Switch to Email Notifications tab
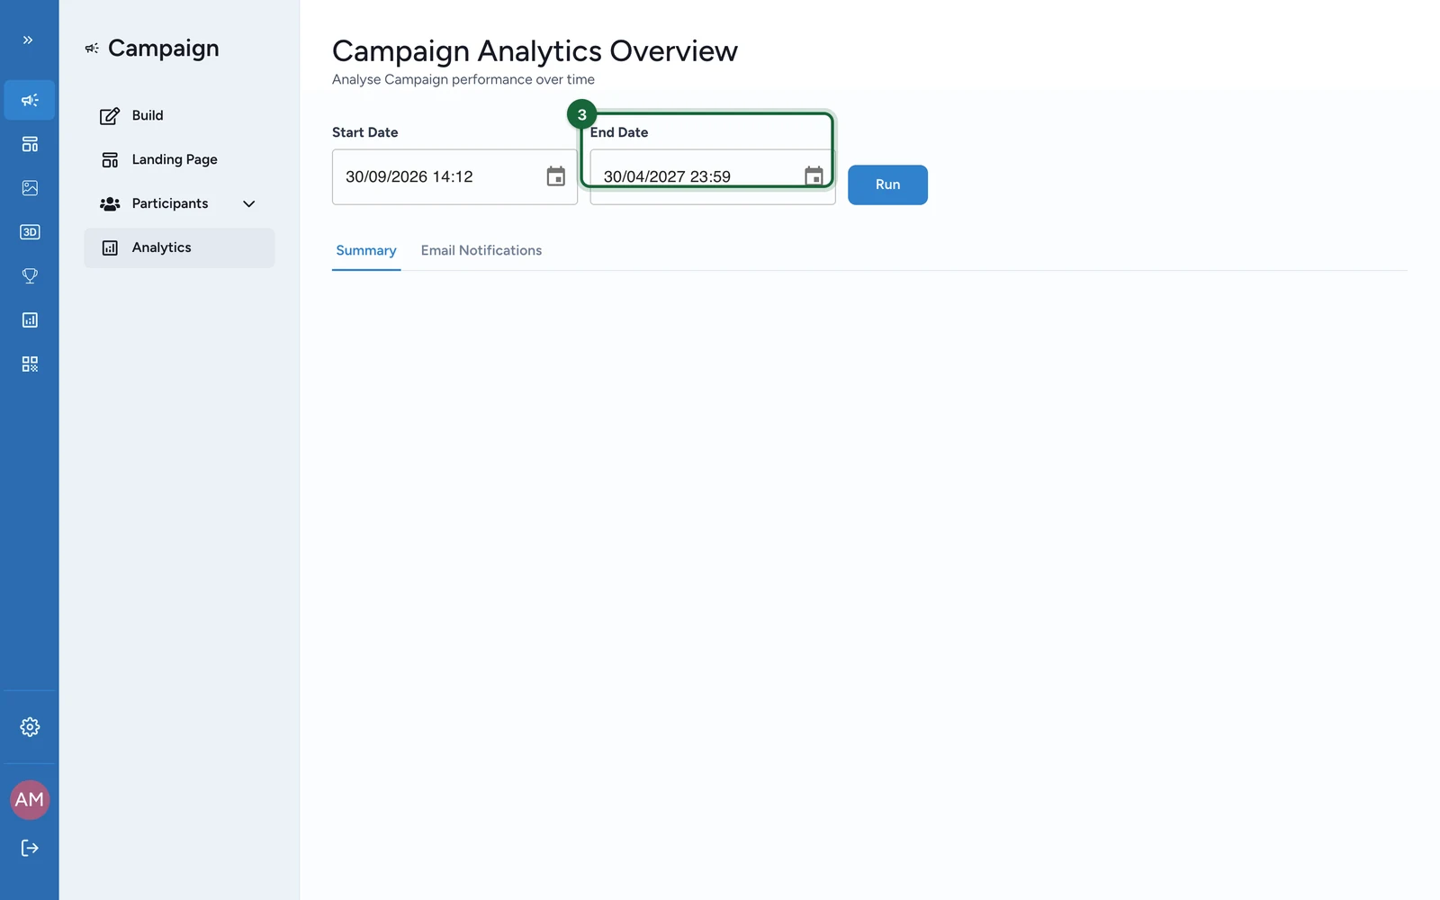This screenshot has height=900, width=1440. [481, 250]
